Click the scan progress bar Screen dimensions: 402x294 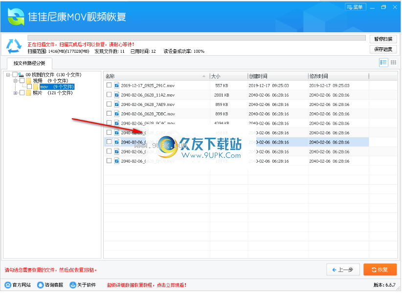point(197,38)
